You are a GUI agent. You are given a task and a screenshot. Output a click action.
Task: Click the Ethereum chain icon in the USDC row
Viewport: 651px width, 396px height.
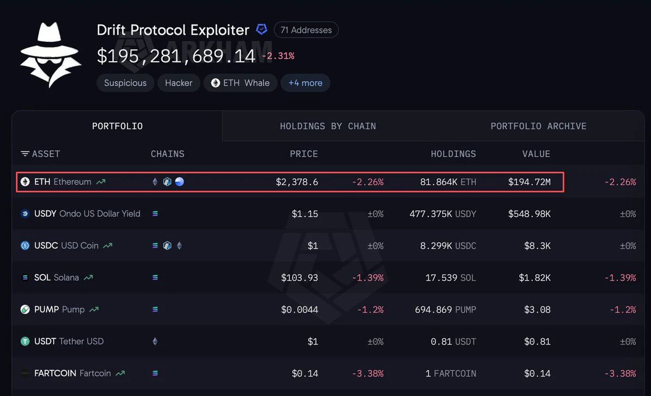click(179, 246)
